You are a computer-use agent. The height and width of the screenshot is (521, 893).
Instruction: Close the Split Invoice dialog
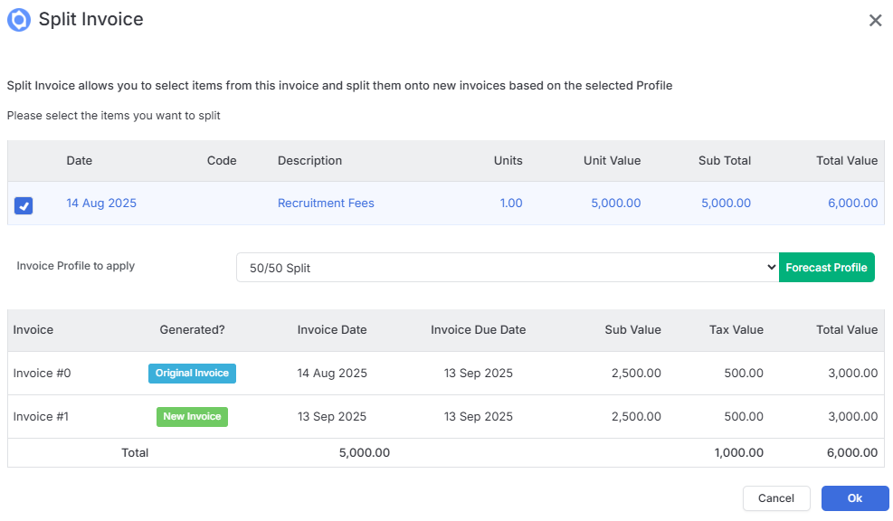pyautogui.click(x=875, y=21)
